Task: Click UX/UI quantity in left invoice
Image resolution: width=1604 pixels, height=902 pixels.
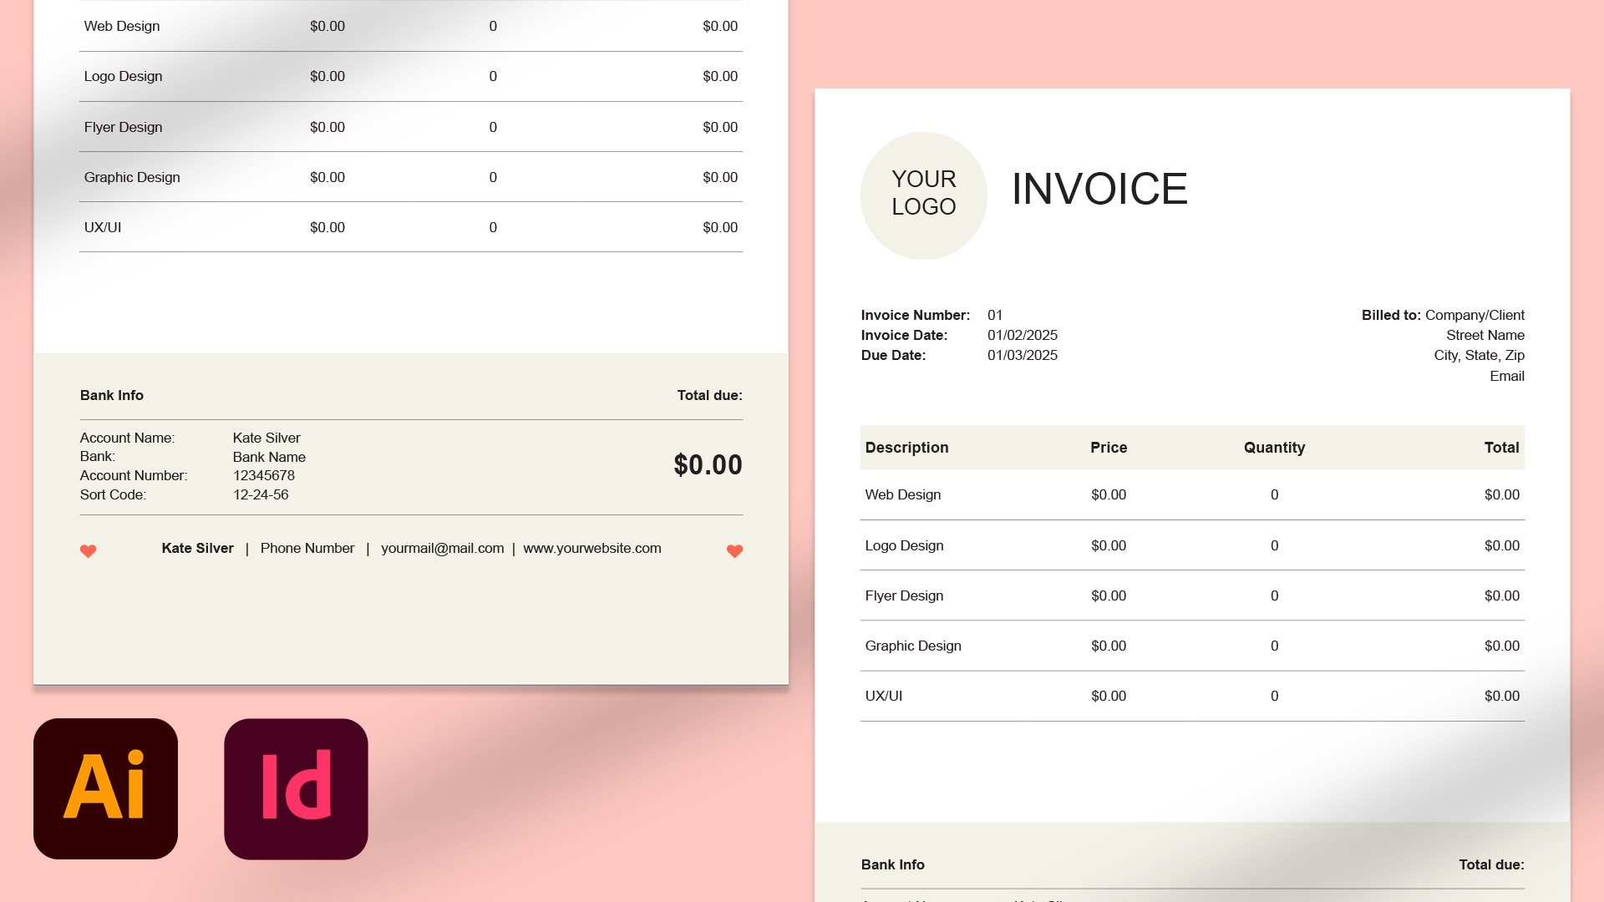Action: click(x=493, y=227)
